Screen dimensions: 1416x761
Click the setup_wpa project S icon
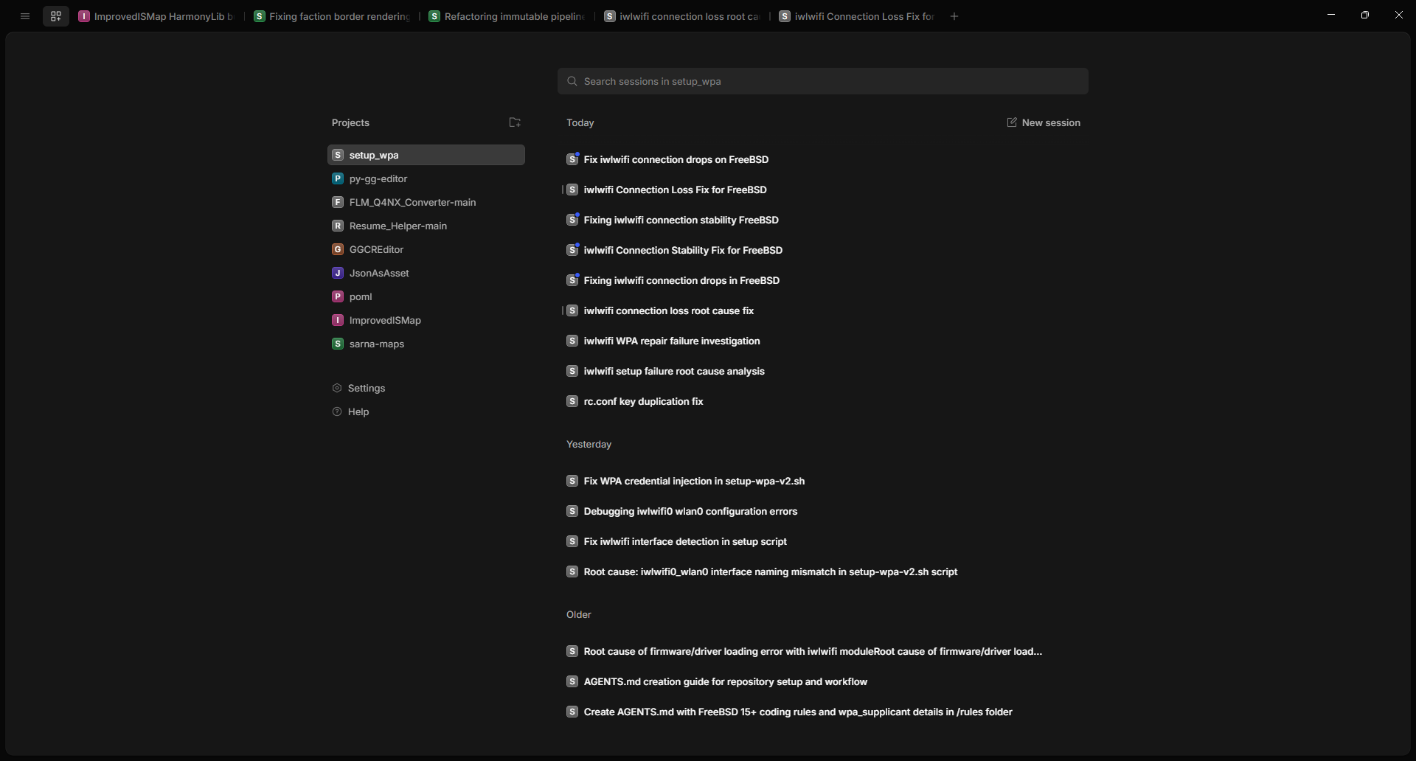tap(338, 155)
